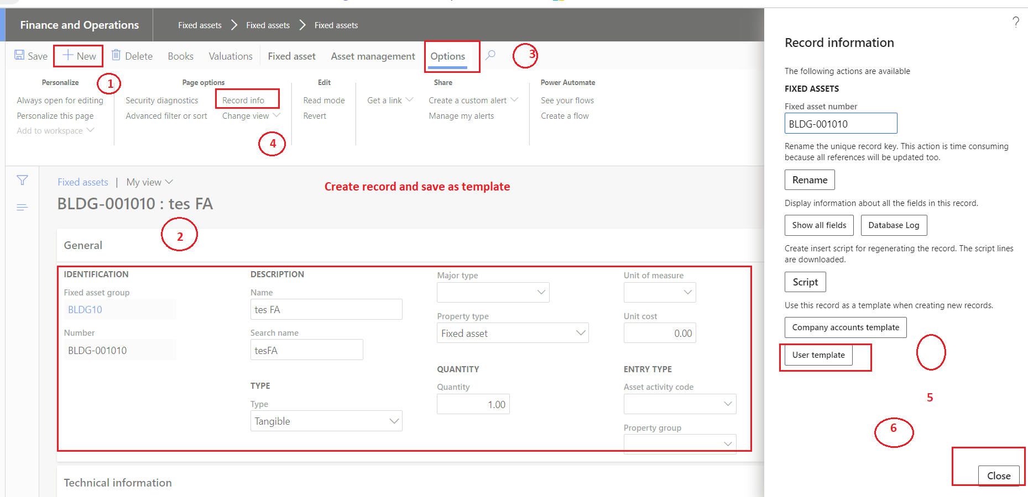The width and height of the screenshot is (1028, 497).
Task: Open search with the magnifier icon
Action: pyautogui.click(x=490, y=55)
